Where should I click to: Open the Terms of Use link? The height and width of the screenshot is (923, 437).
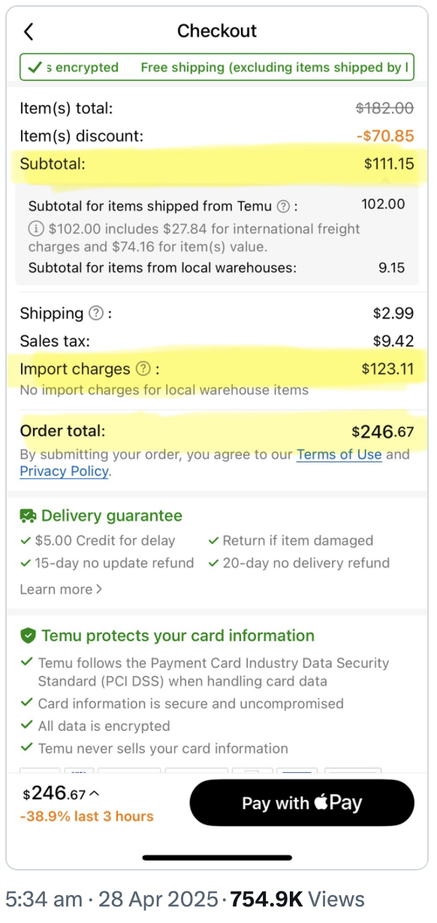pos(339,454)
